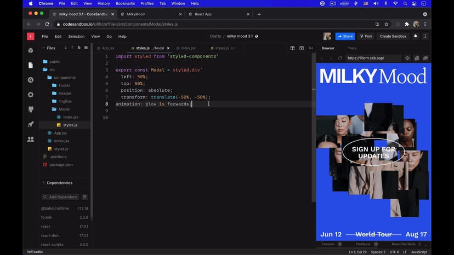Click the Fork button
The width and height of the screenshot is (454, 255).
tap(366, 37)
